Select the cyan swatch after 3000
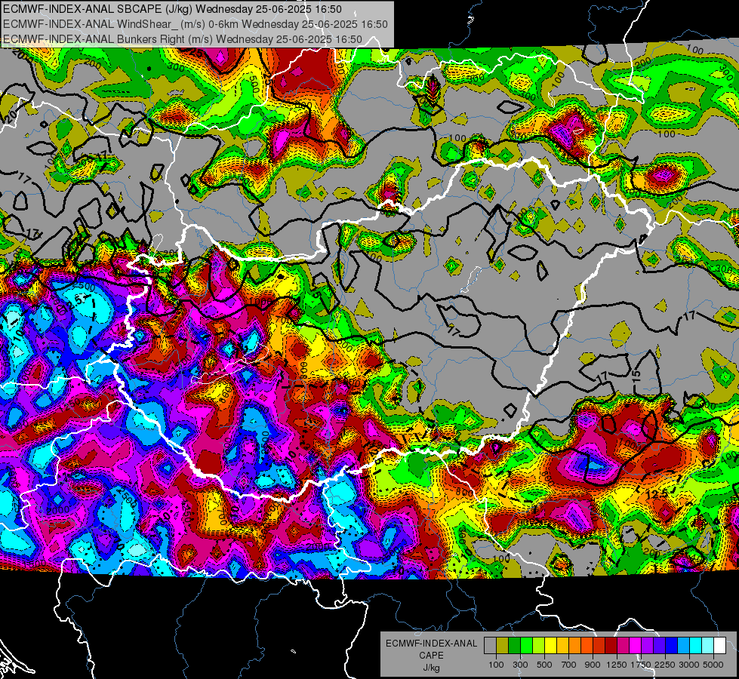Screen dimensions: 739x679 coord(696,646)
